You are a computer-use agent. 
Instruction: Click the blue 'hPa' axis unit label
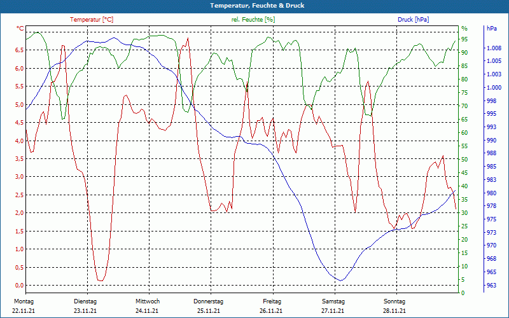(x=491, y=29)
